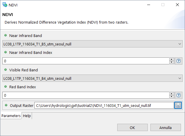Screen dimensions: 185x136
Task: Select the Parameters tab
Action: click(x=11, y=116)
